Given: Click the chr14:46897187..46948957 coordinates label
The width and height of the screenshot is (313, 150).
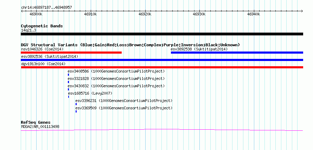Looking at the screenshot, I should [46, 8].
